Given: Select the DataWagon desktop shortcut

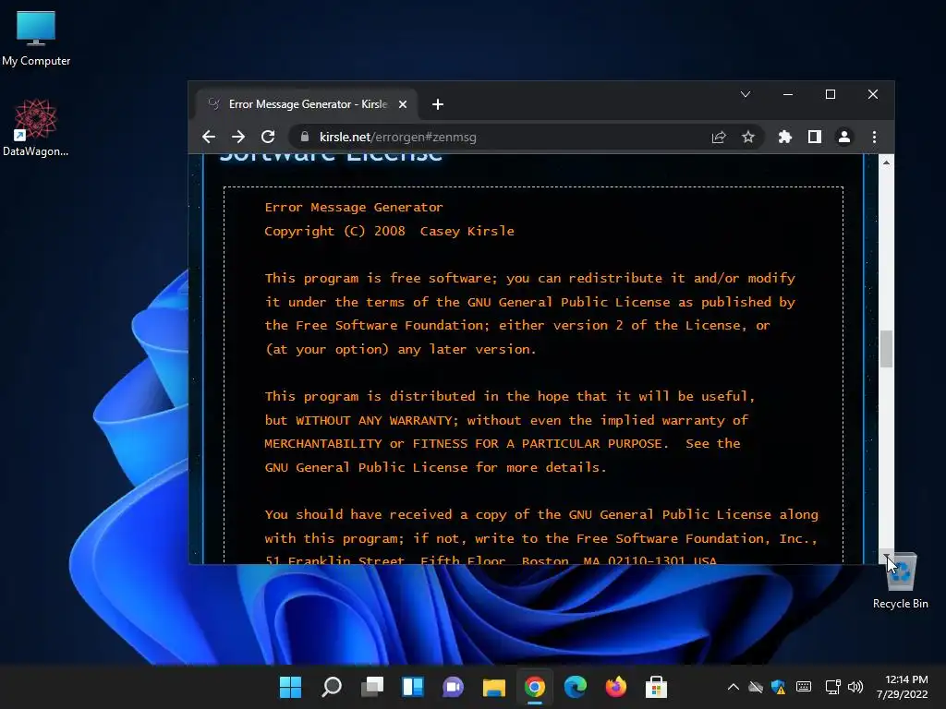Looking at the screenshot, I should pos(36,127).
